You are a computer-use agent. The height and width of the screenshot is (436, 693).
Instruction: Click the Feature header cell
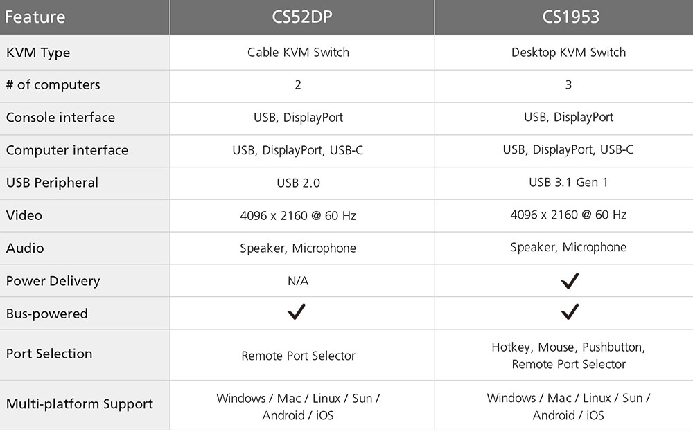(x=35, y=17)
